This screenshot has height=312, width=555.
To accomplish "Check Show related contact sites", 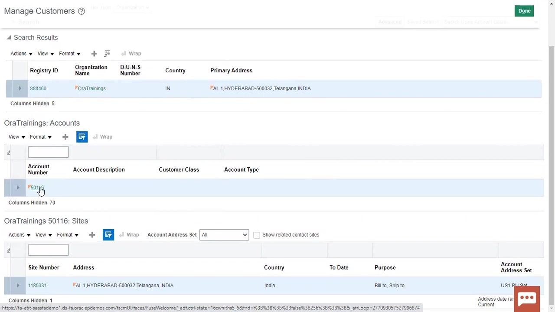I will click(x=257, y=235).
